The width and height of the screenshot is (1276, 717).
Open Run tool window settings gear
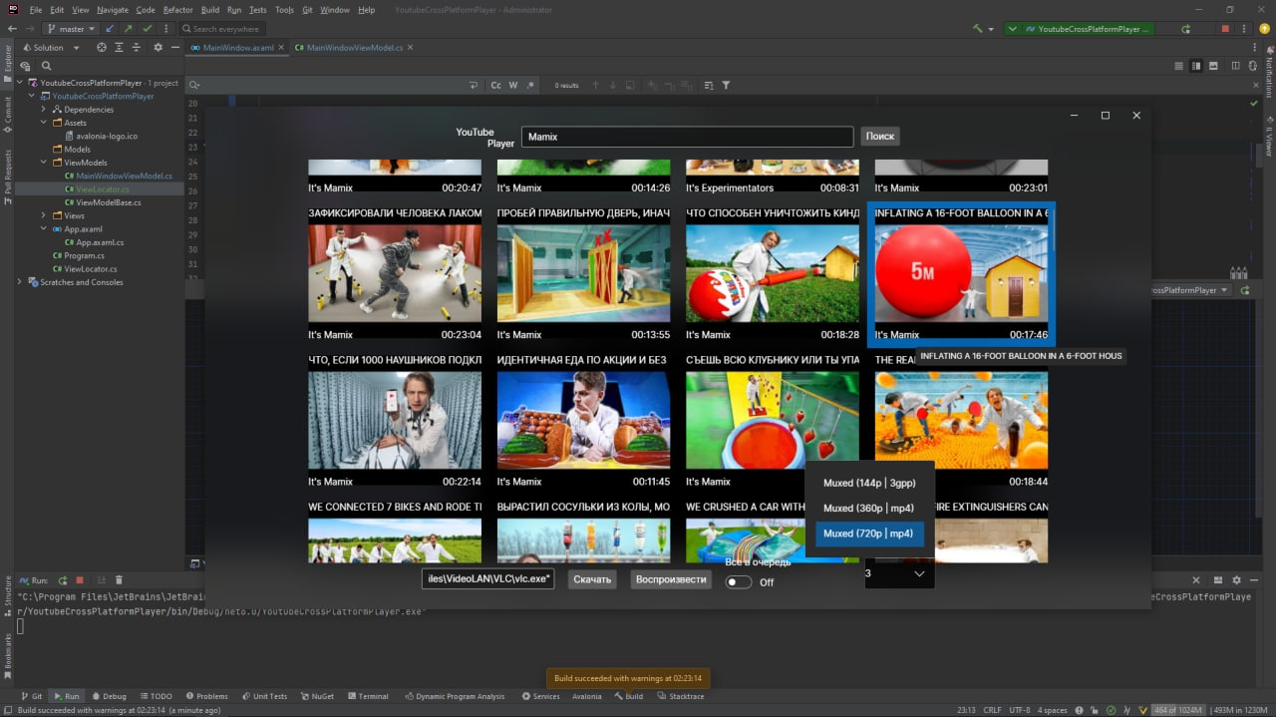click(x=1237, y=579)
